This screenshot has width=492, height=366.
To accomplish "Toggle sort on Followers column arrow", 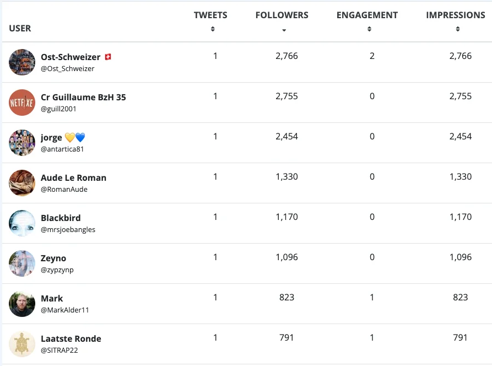I will (284, 30).
